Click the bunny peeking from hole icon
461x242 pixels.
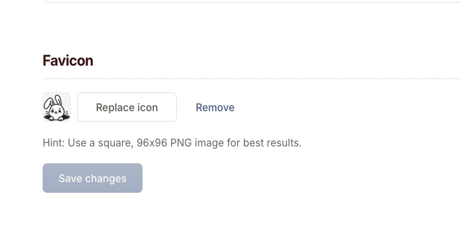coord(56,107)
